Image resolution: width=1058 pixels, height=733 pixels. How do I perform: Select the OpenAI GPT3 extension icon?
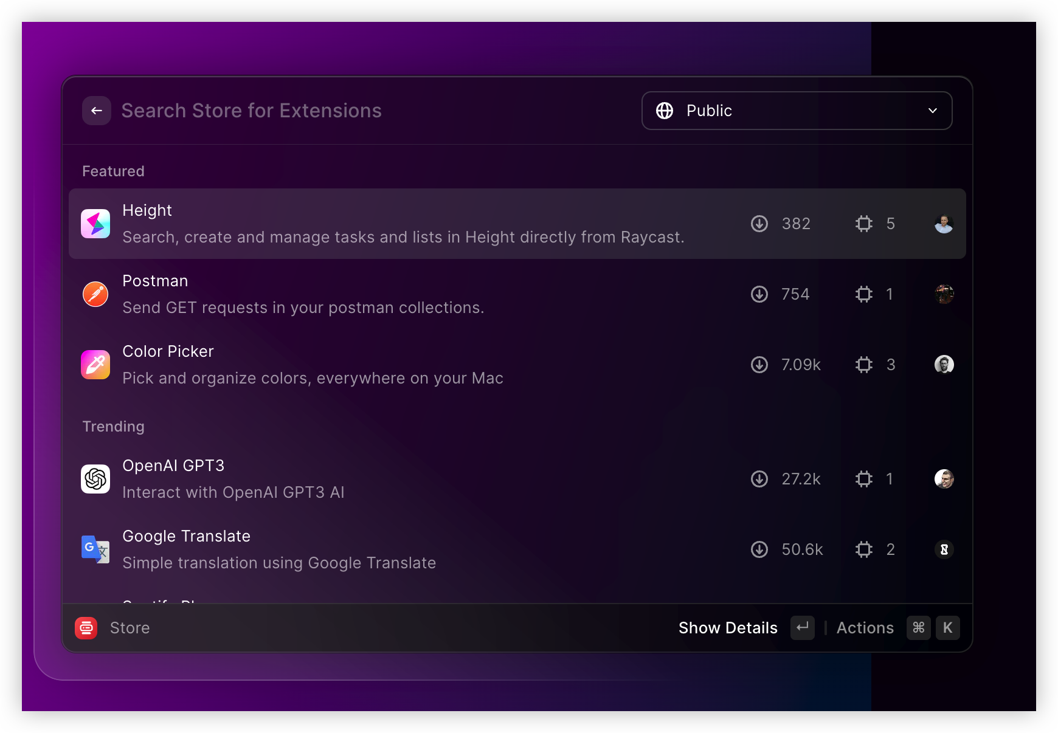point(95,479)
